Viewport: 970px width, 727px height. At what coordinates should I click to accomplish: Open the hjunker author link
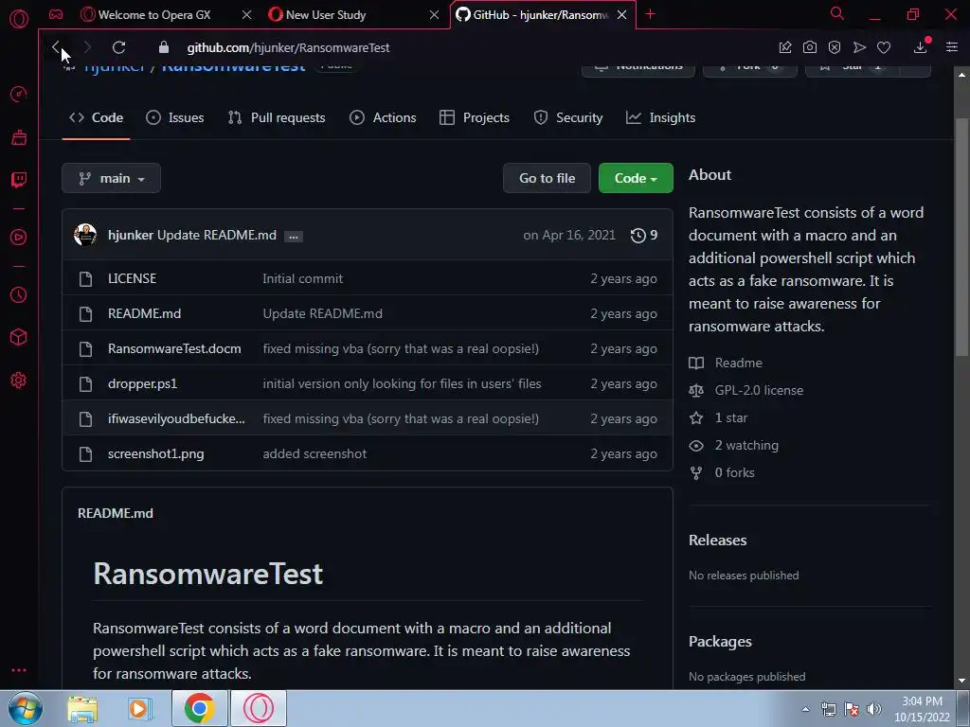131,235
